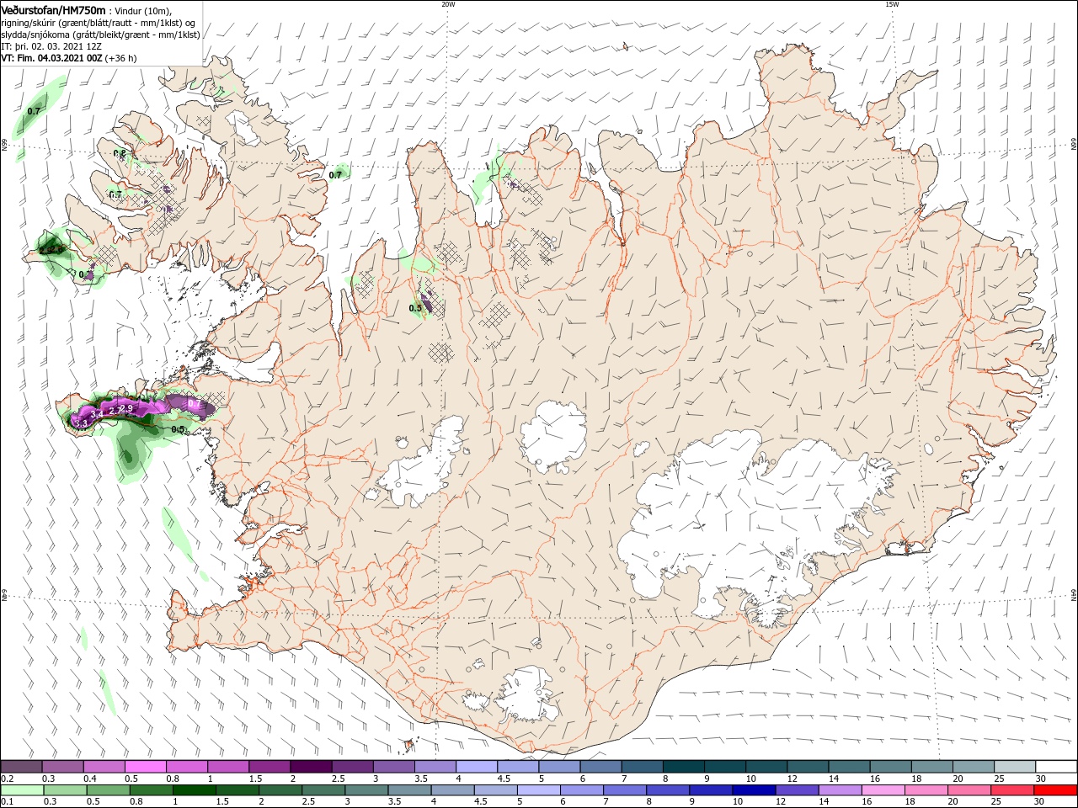Screen dimensions: 1078x808
Task: Click the dark teal swatch labeled 8 in the top legend row
Action: click(683, 767)
